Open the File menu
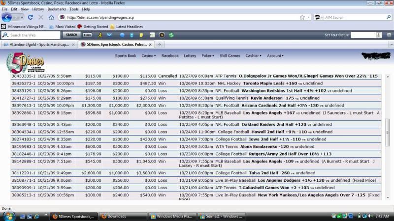 tap(4, 9)
